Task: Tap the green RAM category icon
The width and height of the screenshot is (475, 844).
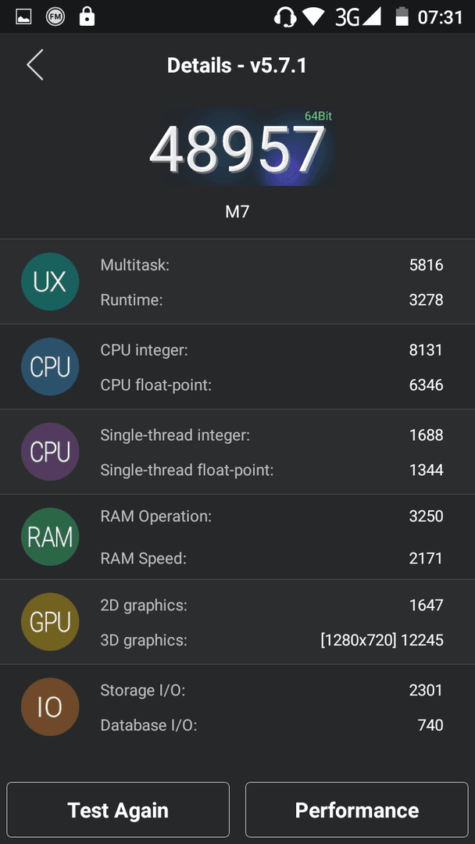Action: click(x=50, y=537)
